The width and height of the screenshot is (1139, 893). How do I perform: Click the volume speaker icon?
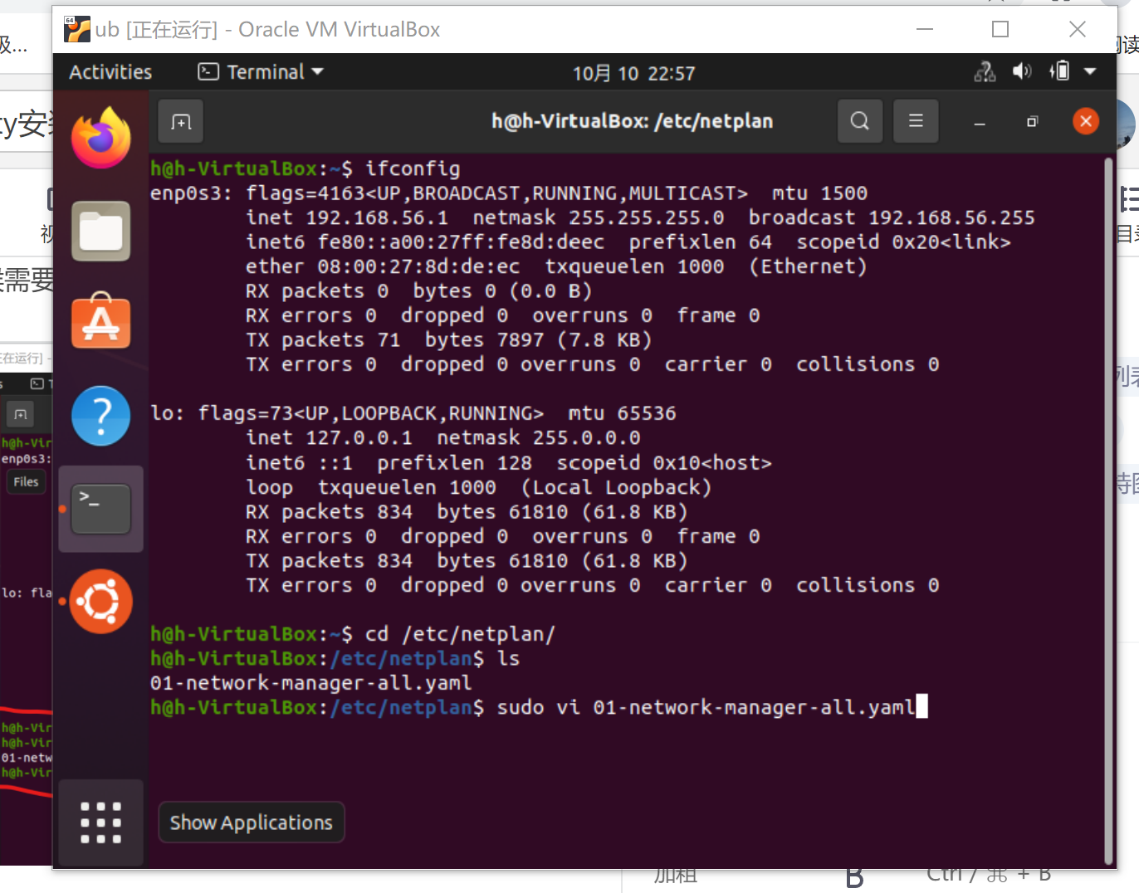[1022, 72]
